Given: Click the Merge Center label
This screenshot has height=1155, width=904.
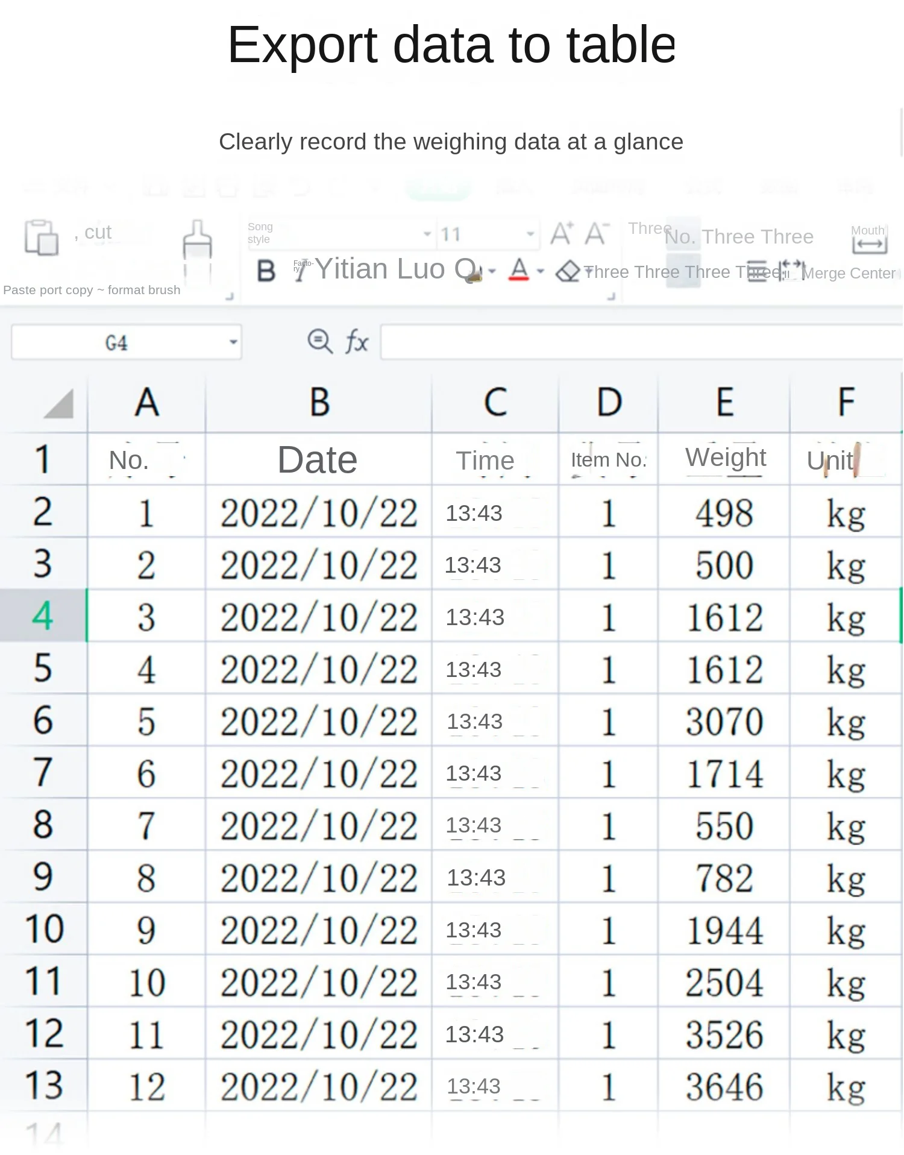Looking at the screenshot, I should click(x=849, y=273).
